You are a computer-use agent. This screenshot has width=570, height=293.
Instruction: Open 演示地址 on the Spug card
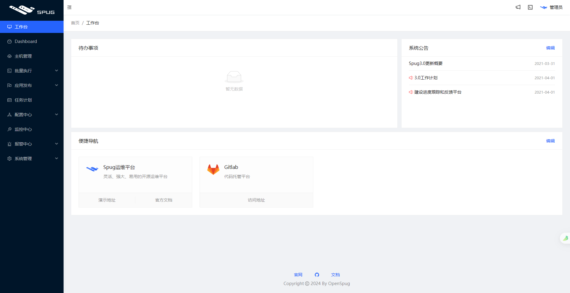(x=107, y=200)
